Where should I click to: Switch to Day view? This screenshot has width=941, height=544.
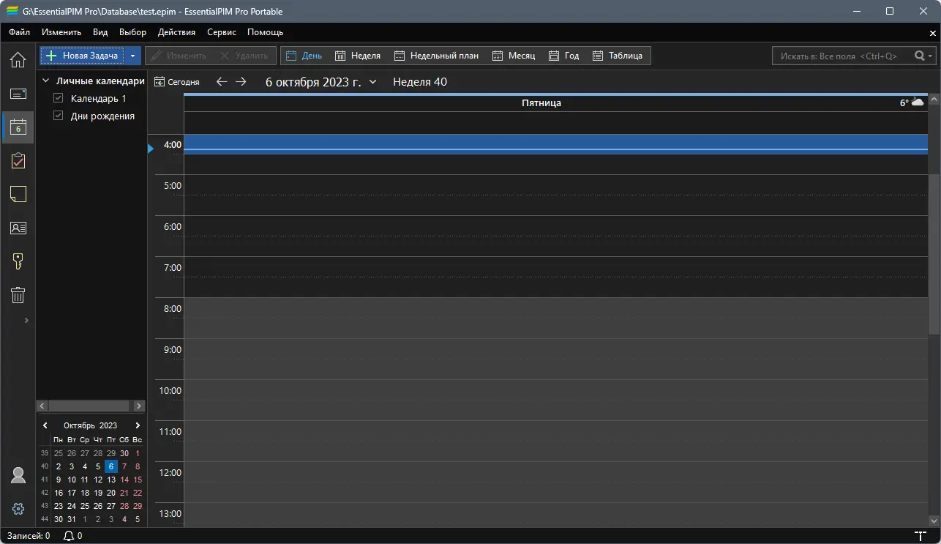click(304, 56)
